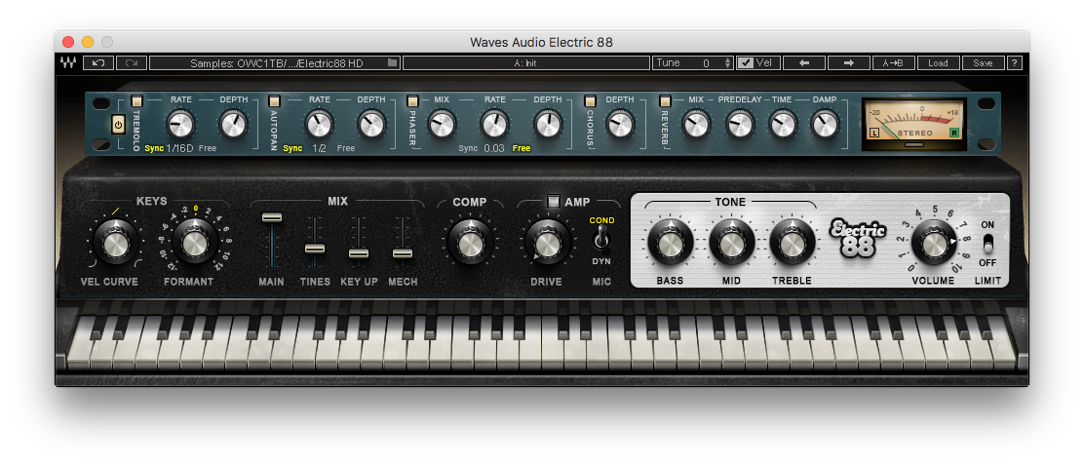
Task: Click the Tremolo Rate knob
Action: [181, 125]
